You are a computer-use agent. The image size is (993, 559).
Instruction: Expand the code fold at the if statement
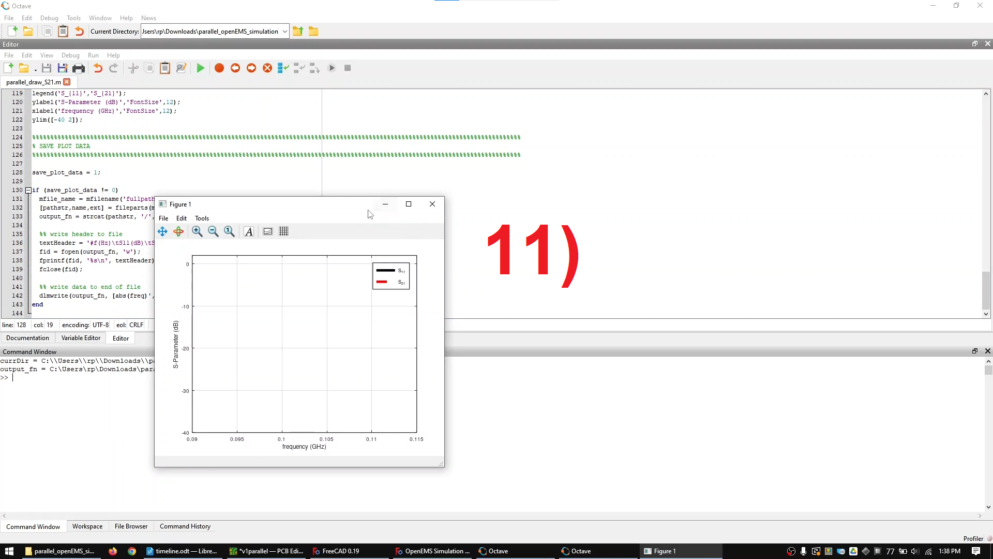coord(29,190)
